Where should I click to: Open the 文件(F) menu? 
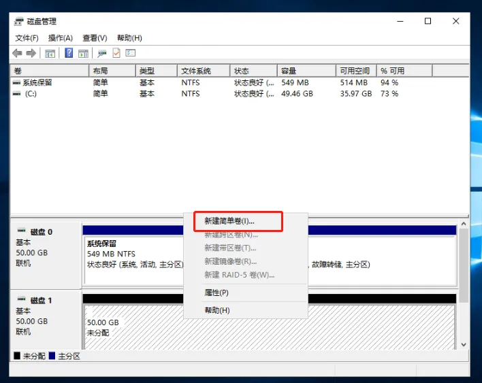[x=27, y=38]
